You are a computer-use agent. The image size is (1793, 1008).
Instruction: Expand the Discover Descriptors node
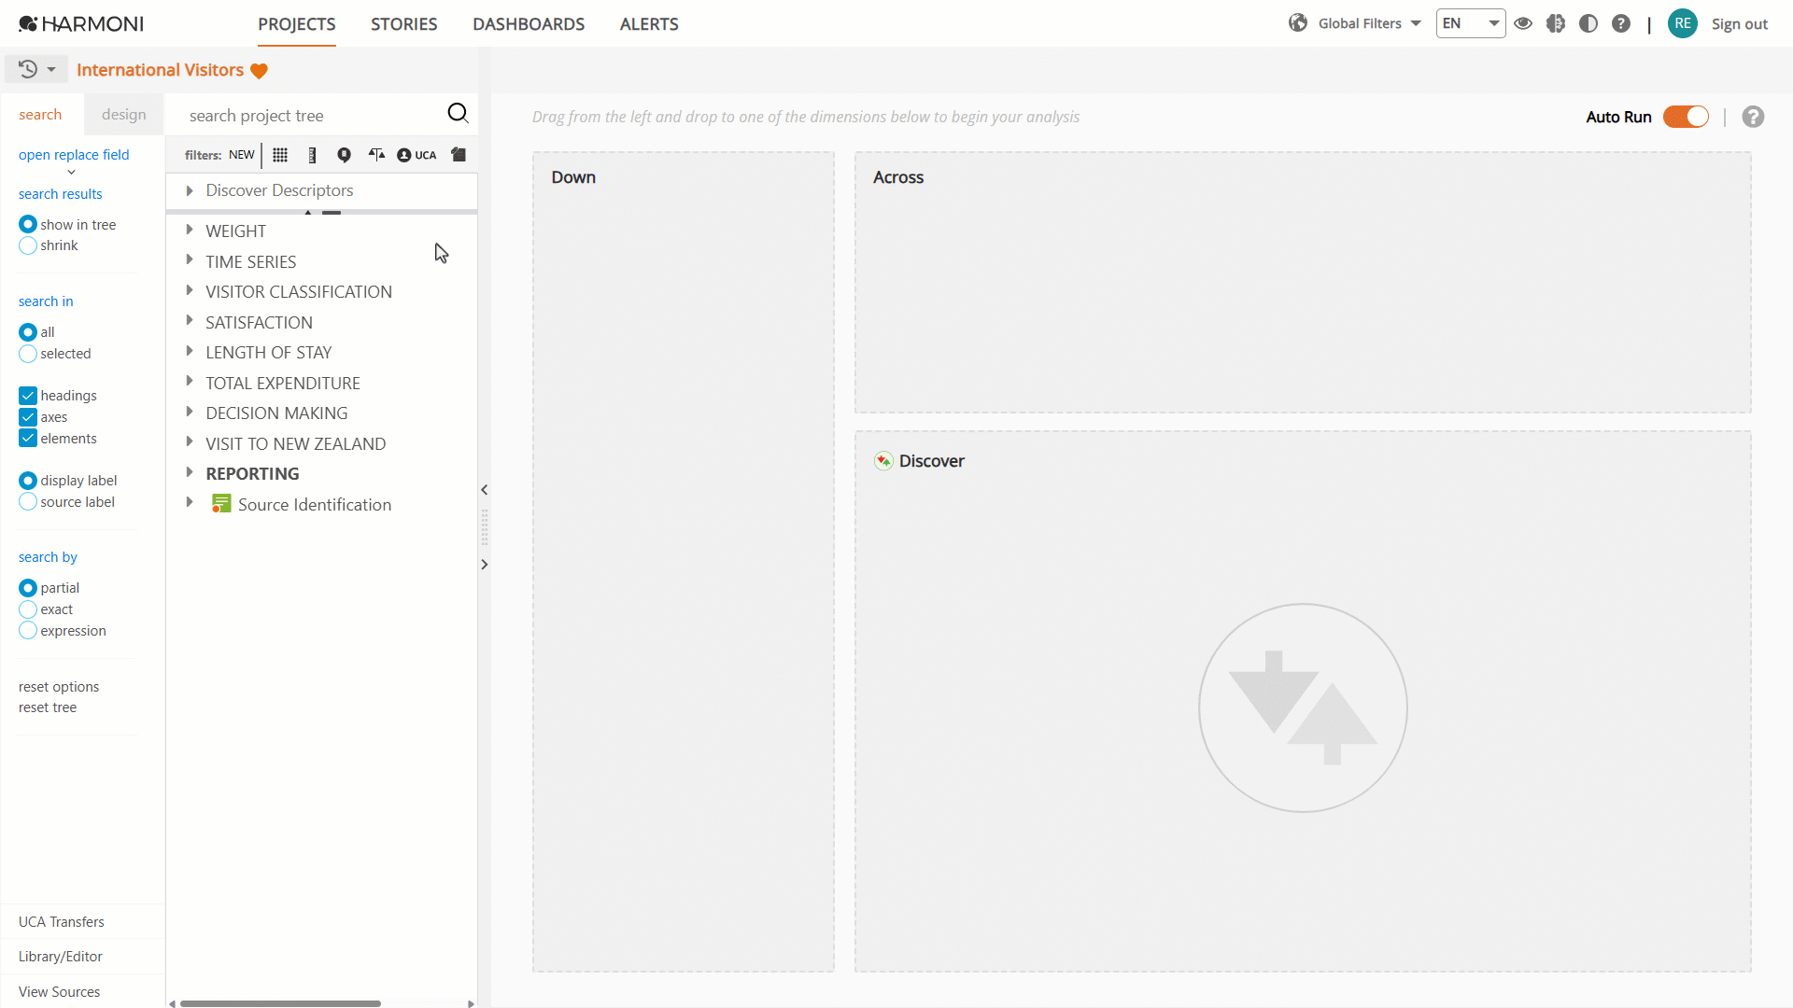click(x=190, y=190)
